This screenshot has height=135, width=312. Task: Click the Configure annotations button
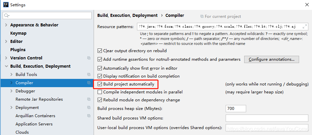coord(271,59)
